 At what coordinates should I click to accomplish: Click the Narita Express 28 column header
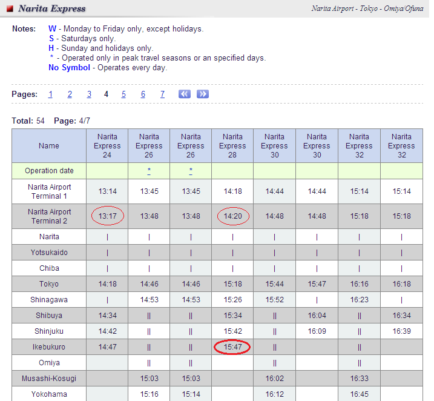pos(232,145)
